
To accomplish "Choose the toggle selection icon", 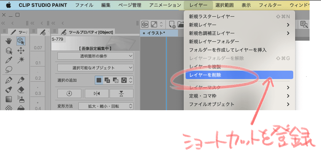I will [124, 81].
